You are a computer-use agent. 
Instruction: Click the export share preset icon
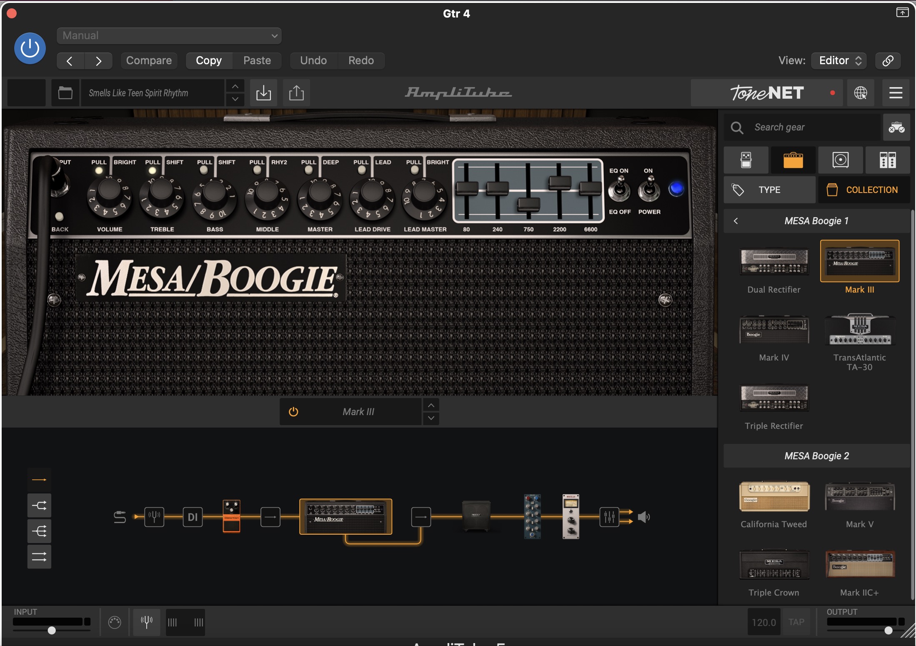[296, 93]
